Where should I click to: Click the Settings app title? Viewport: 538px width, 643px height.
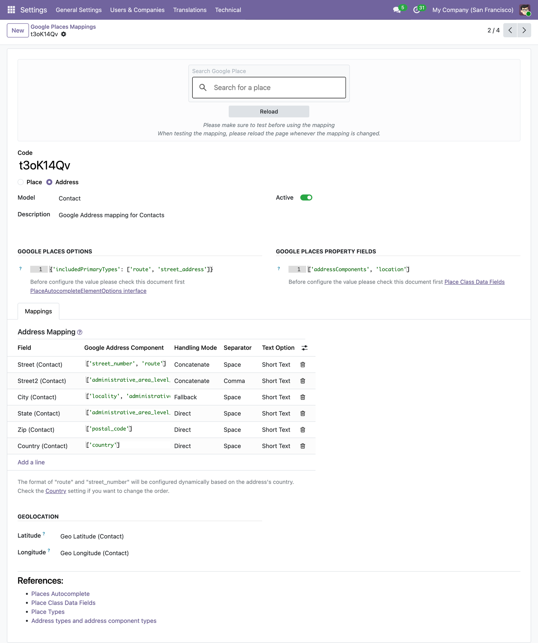pos(34,10)
